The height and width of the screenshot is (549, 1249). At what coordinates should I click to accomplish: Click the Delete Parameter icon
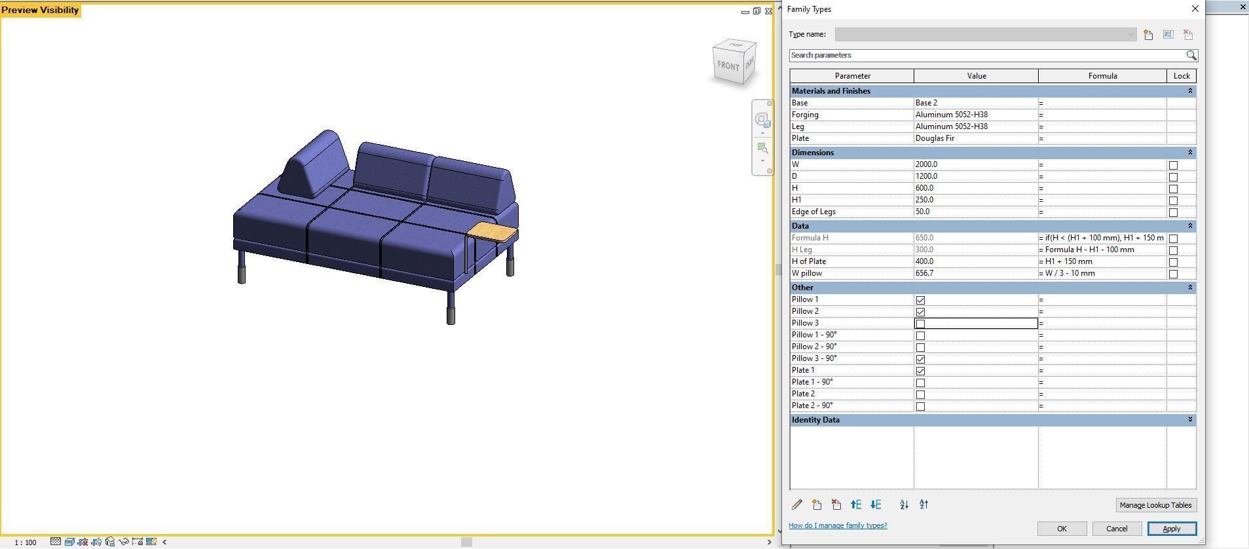tap(836, 504)
